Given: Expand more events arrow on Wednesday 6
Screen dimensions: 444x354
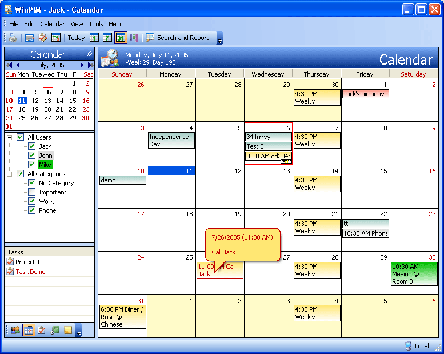Looking at the screenshot, I should (287, 162).
